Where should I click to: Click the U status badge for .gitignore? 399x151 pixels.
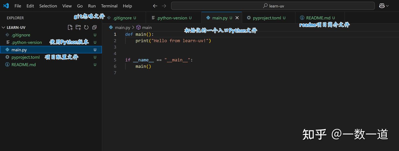tap(95, 35)
